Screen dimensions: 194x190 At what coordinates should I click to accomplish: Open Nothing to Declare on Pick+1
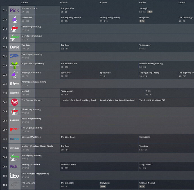tap(40, 166)
